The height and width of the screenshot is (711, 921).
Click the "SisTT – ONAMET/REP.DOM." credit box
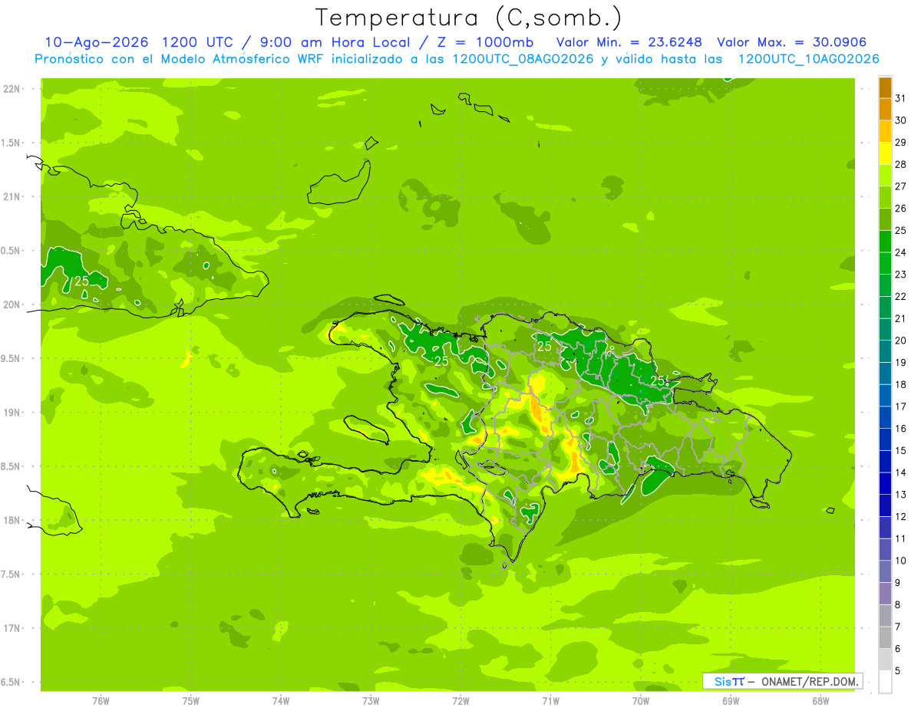(x=783, y=681)
